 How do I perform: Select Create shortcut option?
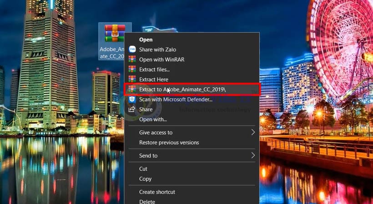[157, 192]
